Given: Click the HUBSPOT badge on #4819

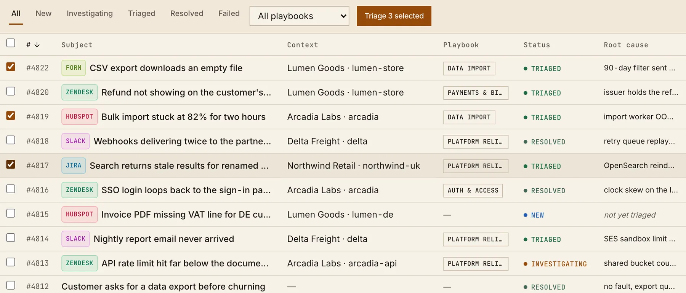Looking at the screenshot, I should (80, 116).
